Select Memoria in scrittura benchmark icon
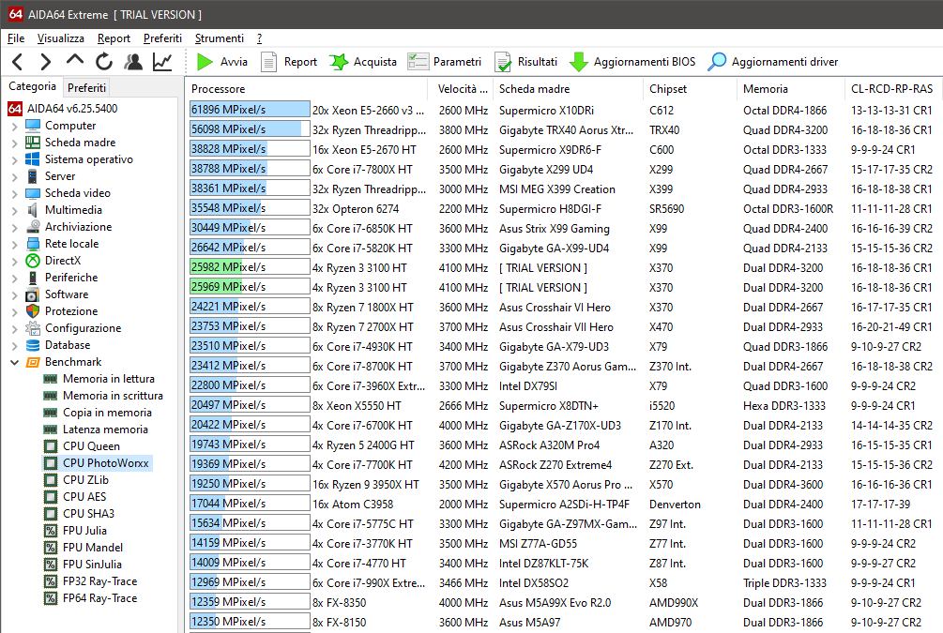The width and height of the screenshot is (943, 633). pos(51,396)
